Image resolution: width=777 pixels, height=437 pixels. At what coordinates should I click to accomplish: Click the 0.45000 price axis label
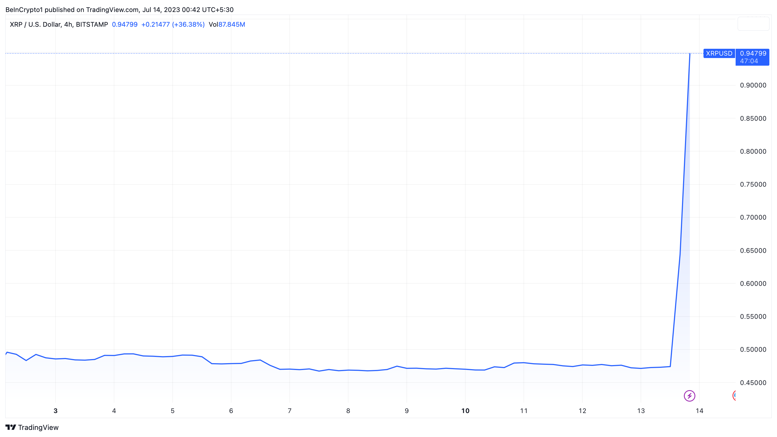pyautogui.click(x=753, y=383)
